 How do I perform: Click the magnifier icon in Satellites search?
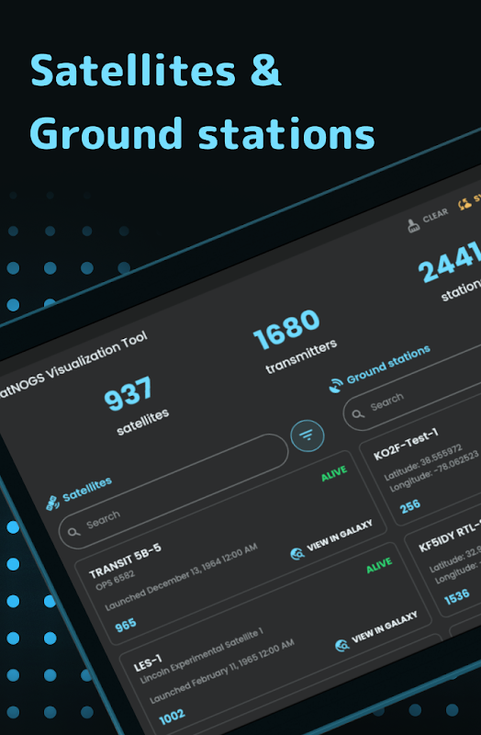point(73,532)
